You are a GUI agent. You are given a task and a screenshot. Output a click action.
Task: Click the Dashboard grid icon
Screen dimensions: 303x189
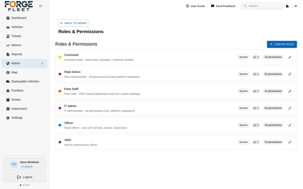coord(8,18)
